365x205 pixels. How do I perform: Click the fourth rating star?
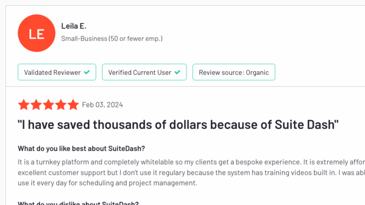pos(61,105)
